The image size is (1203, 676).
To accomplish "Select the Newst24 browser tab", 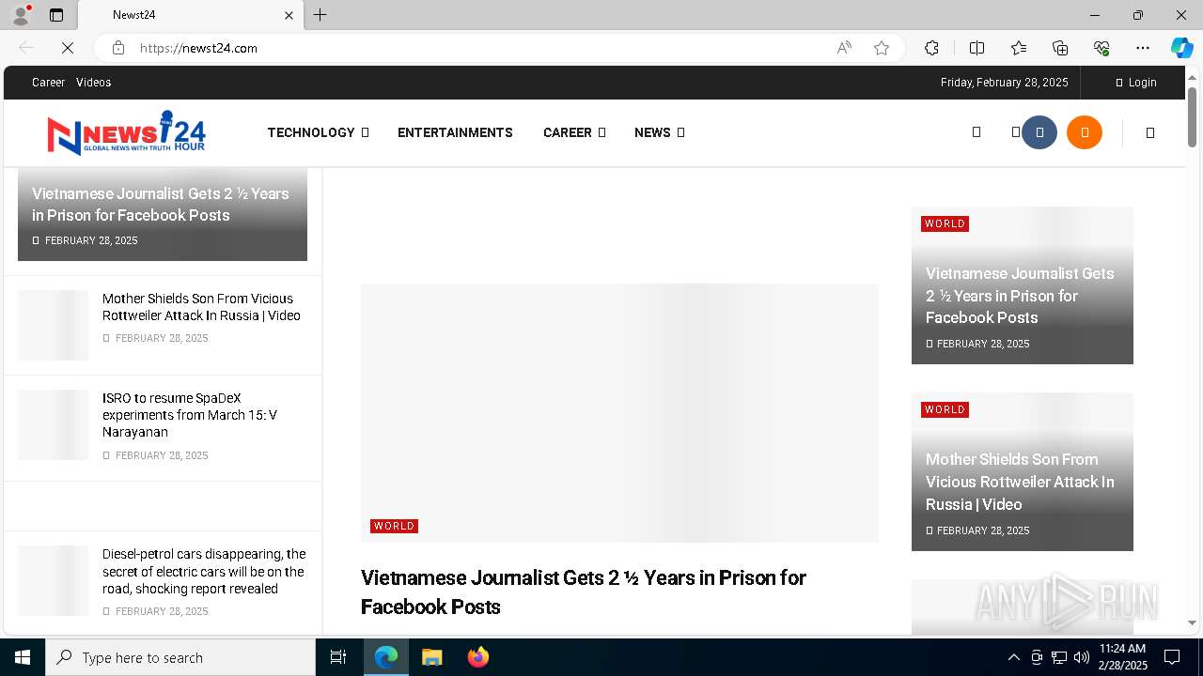I will [188, 15].
